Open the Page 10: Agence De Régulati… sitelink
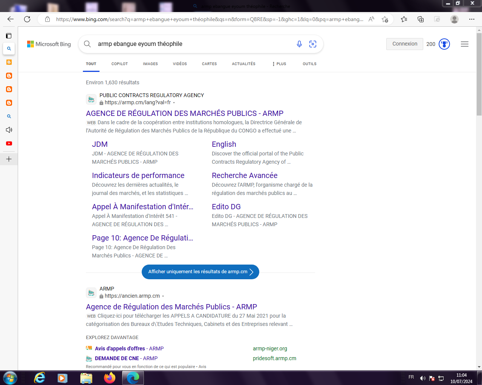The height and width of the screenshot is (385, 482). 142,238
